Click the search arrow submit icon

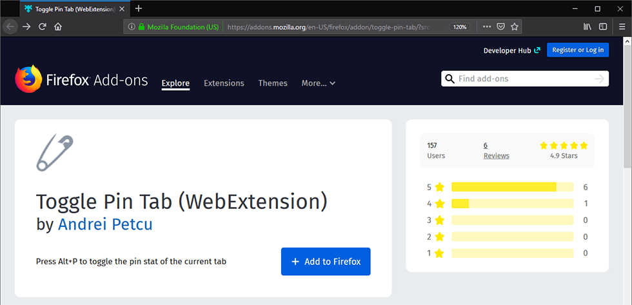click(599, 79)
